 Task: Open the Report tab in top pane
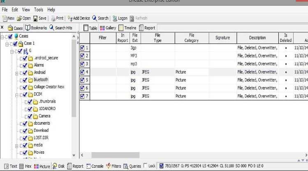pos(147,28)
